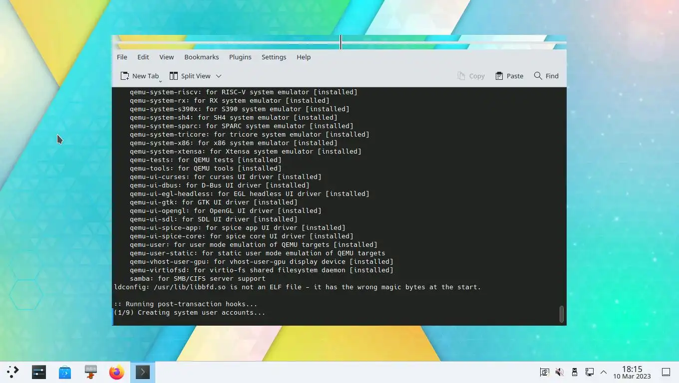The height and width of the screenshot is (383, 679).
Task: Open the muted audio volume tray icon
Action: pos(560,372)
